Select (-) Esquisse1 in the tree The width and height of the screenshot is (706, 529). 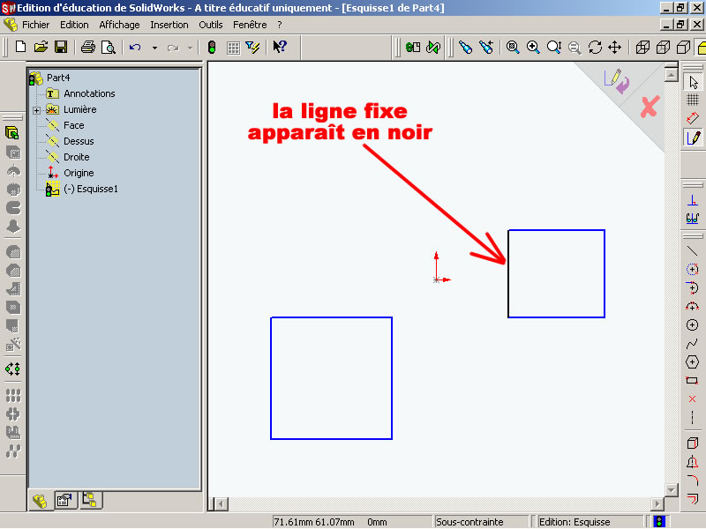click(x=91, y=189)
